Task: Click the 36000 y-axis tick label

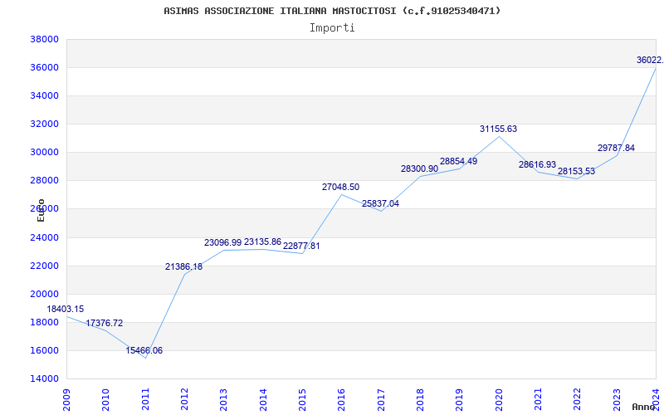Action: (44, 68)
